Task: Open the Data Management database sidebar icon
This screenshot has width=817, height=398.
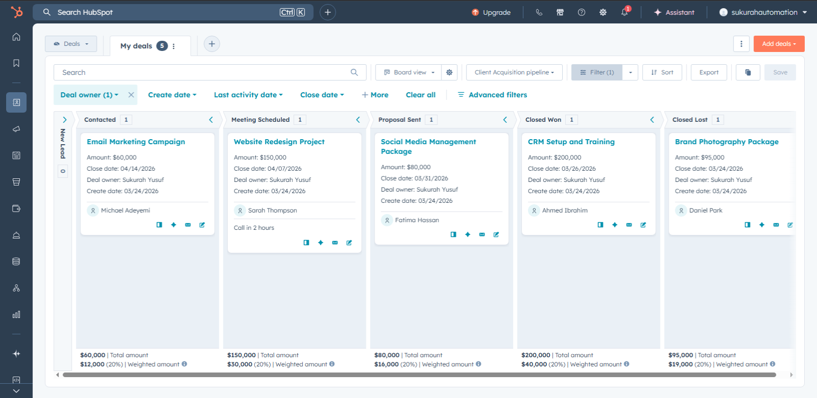Action: [x=16, y=261]
